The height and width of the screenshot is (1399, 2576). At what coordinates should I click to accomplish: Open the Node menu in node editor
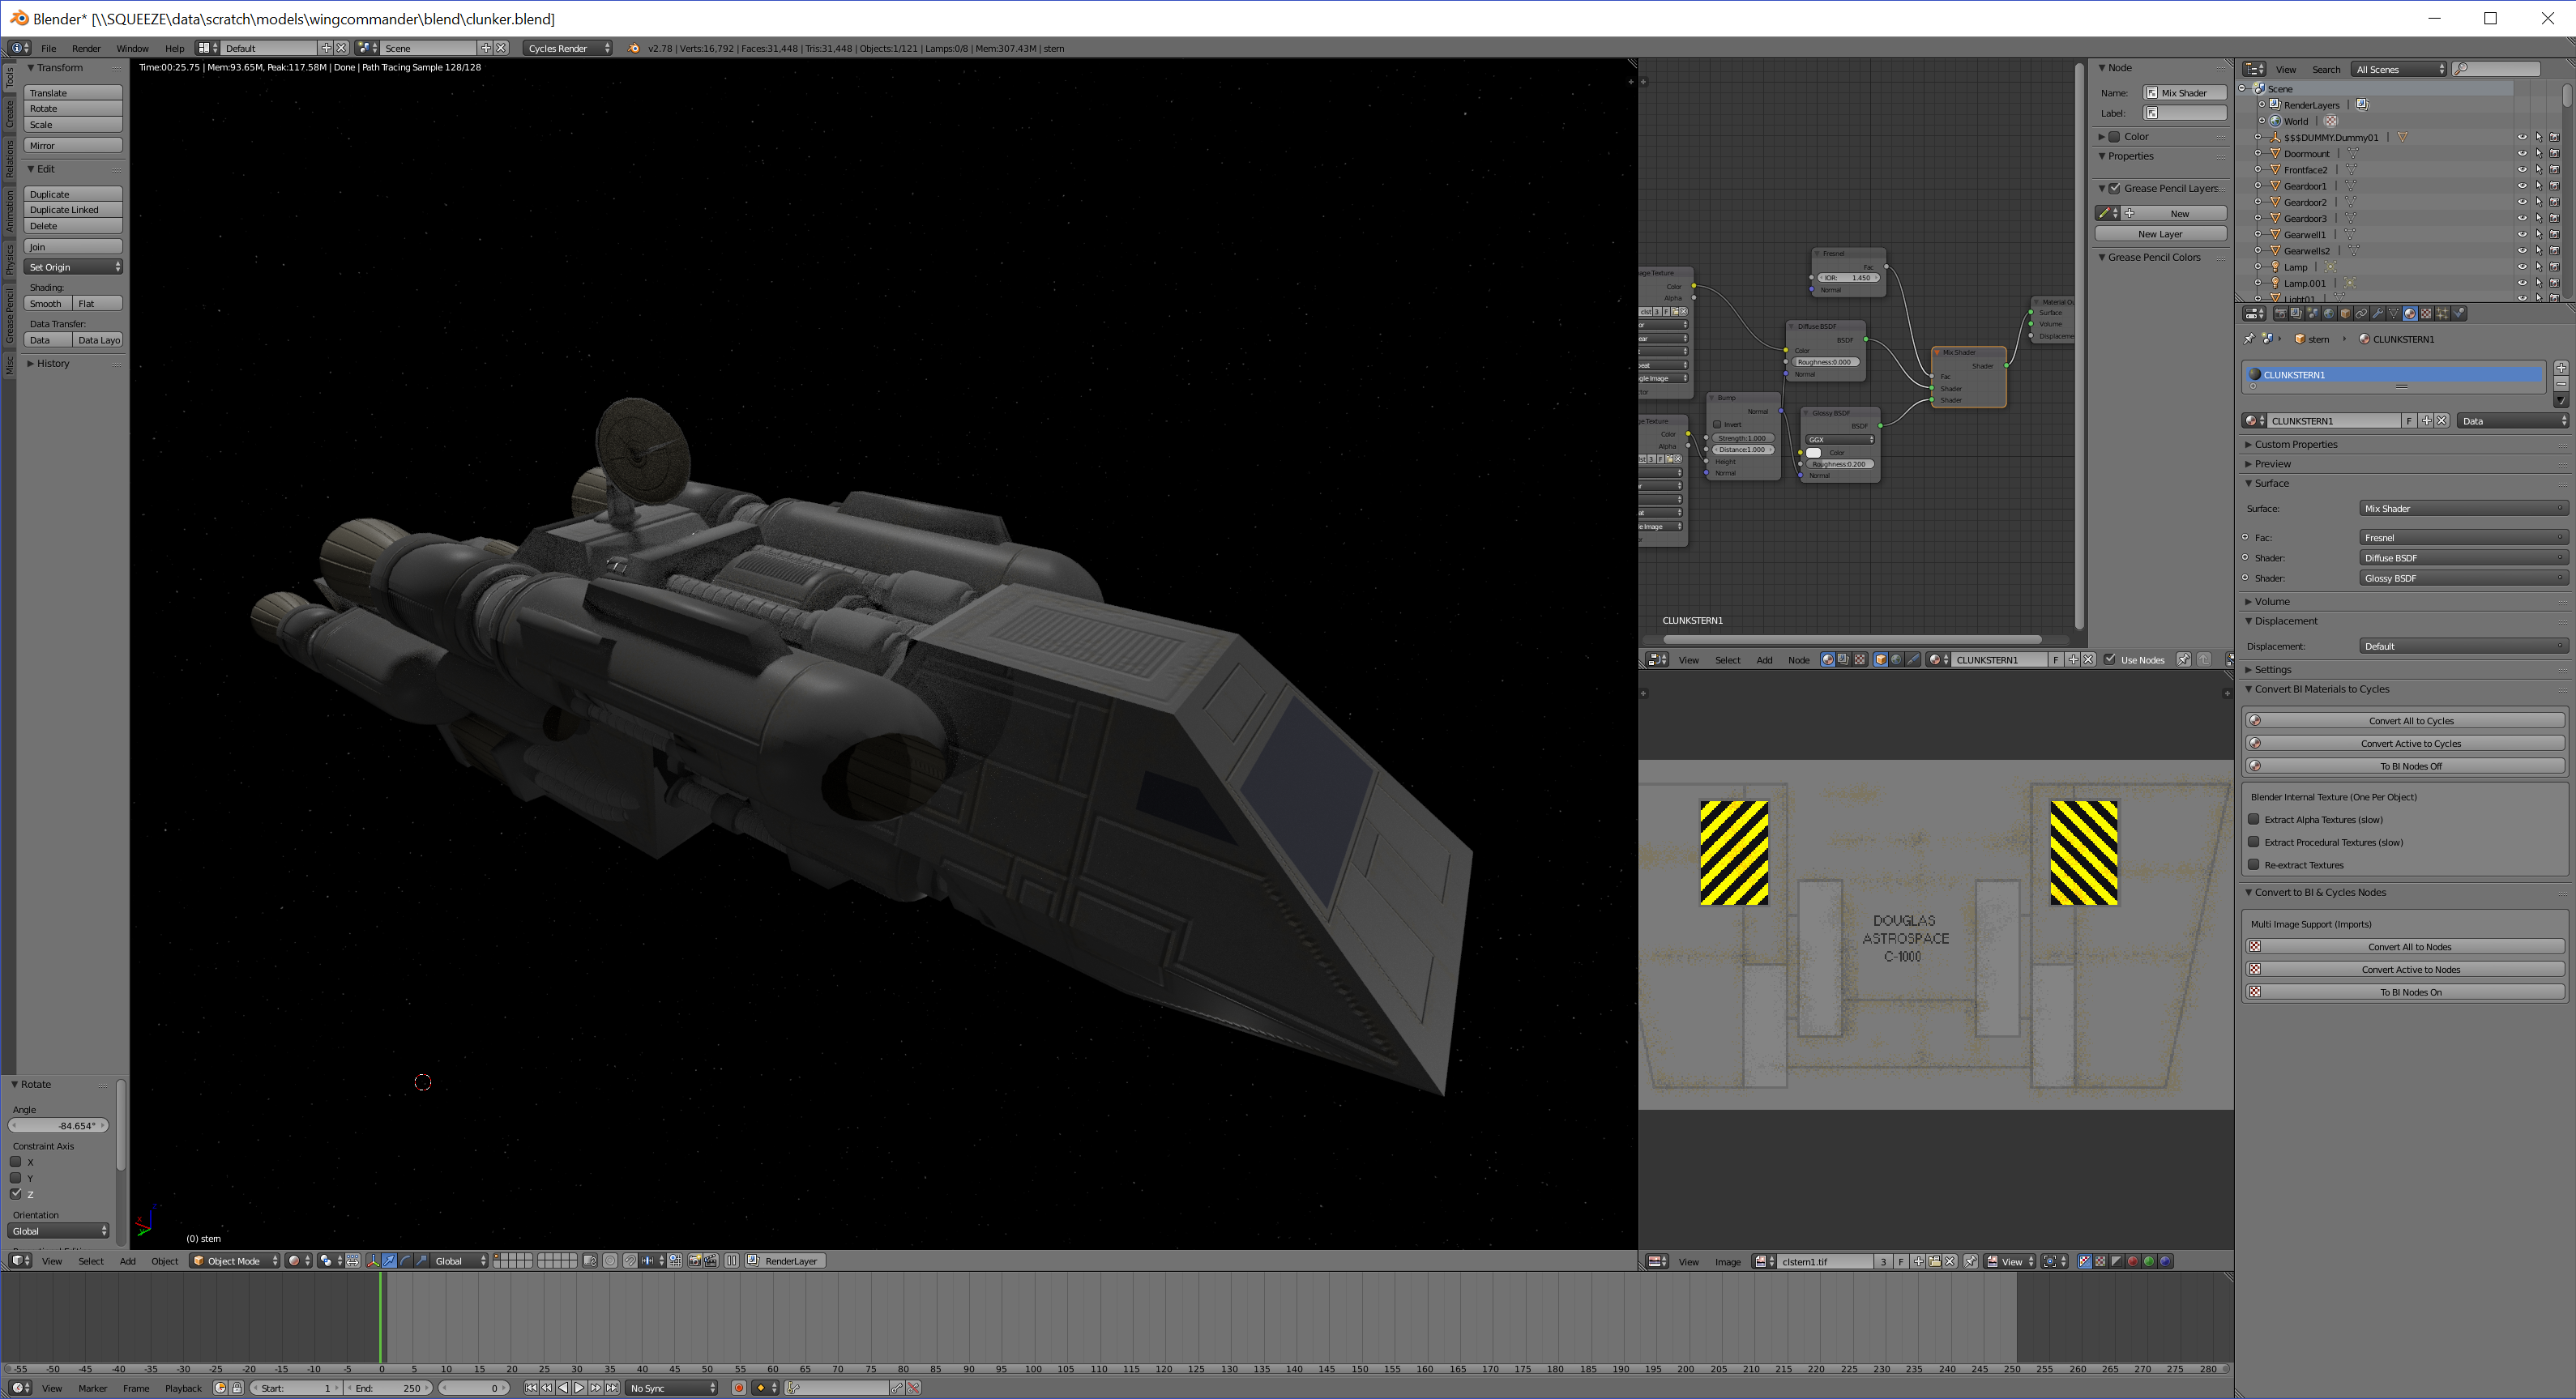click(1798, 660)
